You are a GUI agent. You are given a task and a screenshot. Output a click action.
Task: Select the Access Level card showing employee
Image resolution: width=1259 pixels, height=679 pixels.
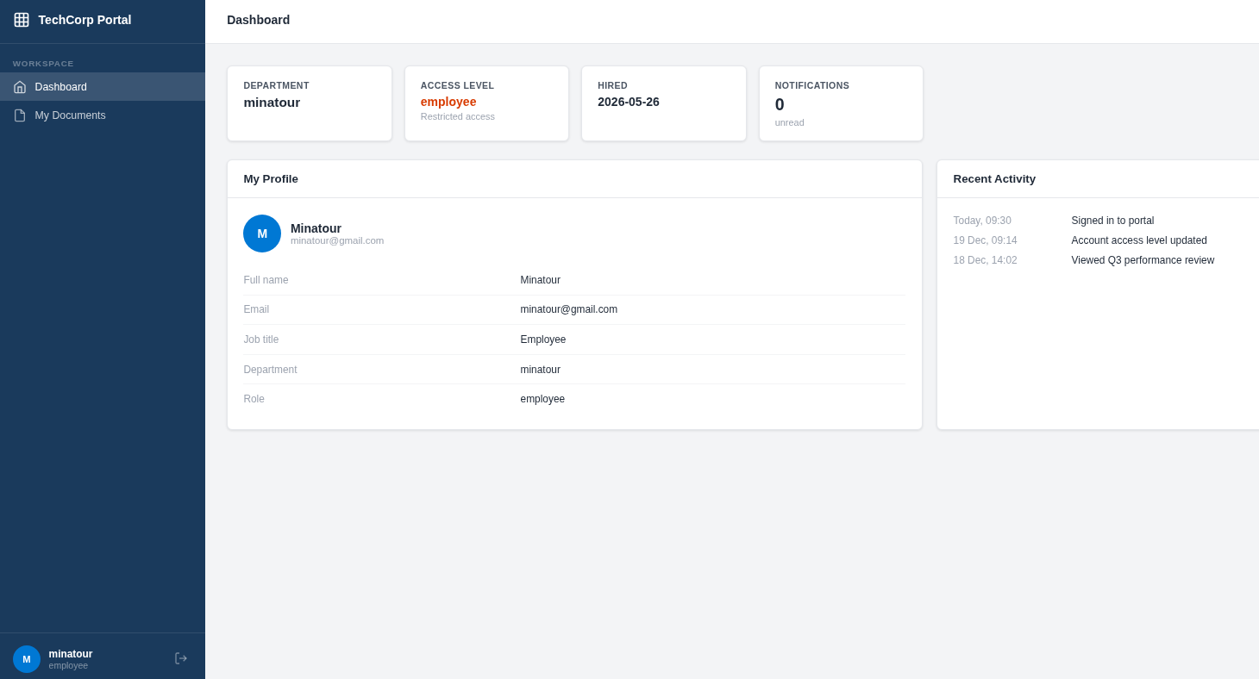(x=486, y=103)
